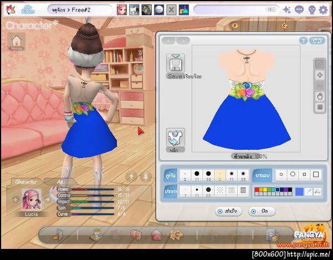
Task: Click next character right arrow
Action: (x=48, y=200)
